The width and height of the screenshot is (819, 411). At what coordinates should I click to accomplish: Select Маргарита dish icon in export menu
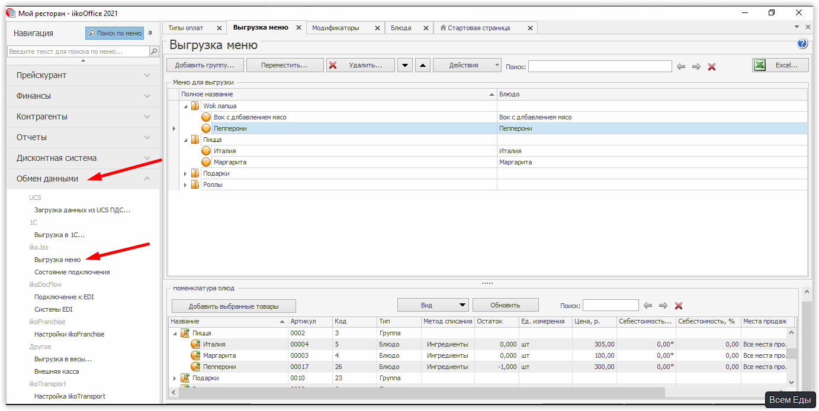tap(206, 162)
